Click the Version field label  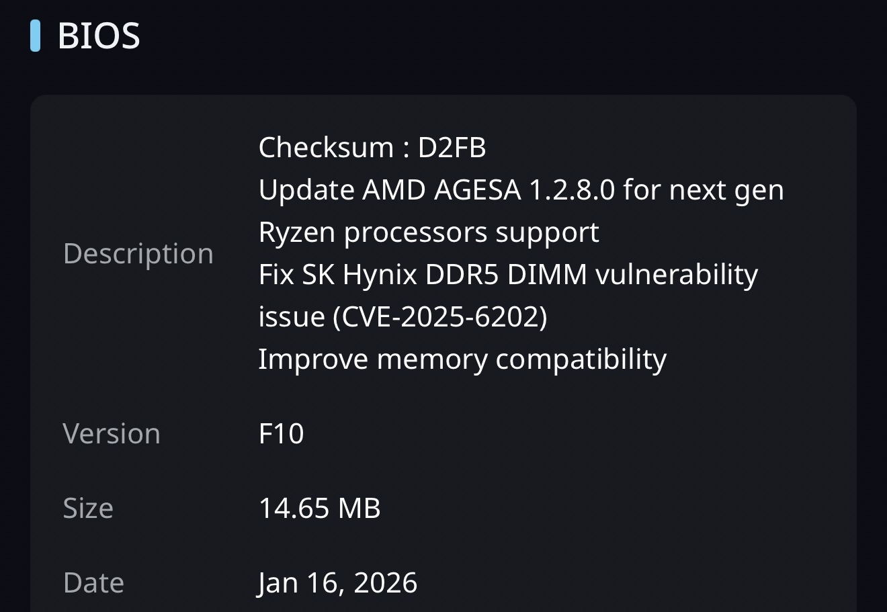(x=112, y=434)
